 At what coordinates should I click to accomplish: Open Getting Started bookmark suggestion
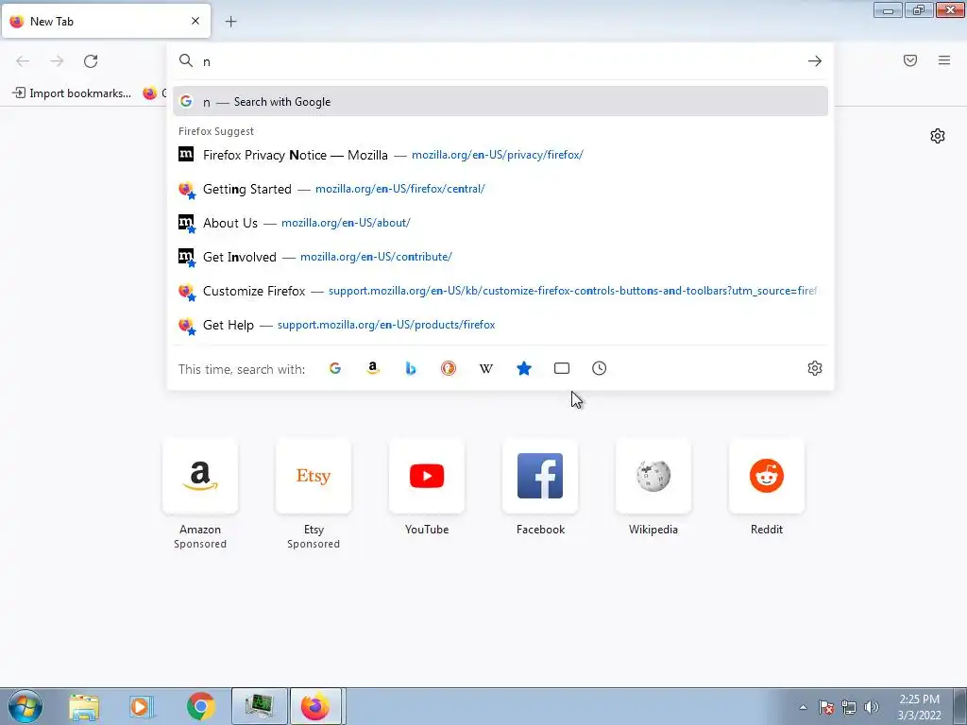pyautogui.click(x=500, y=189)
